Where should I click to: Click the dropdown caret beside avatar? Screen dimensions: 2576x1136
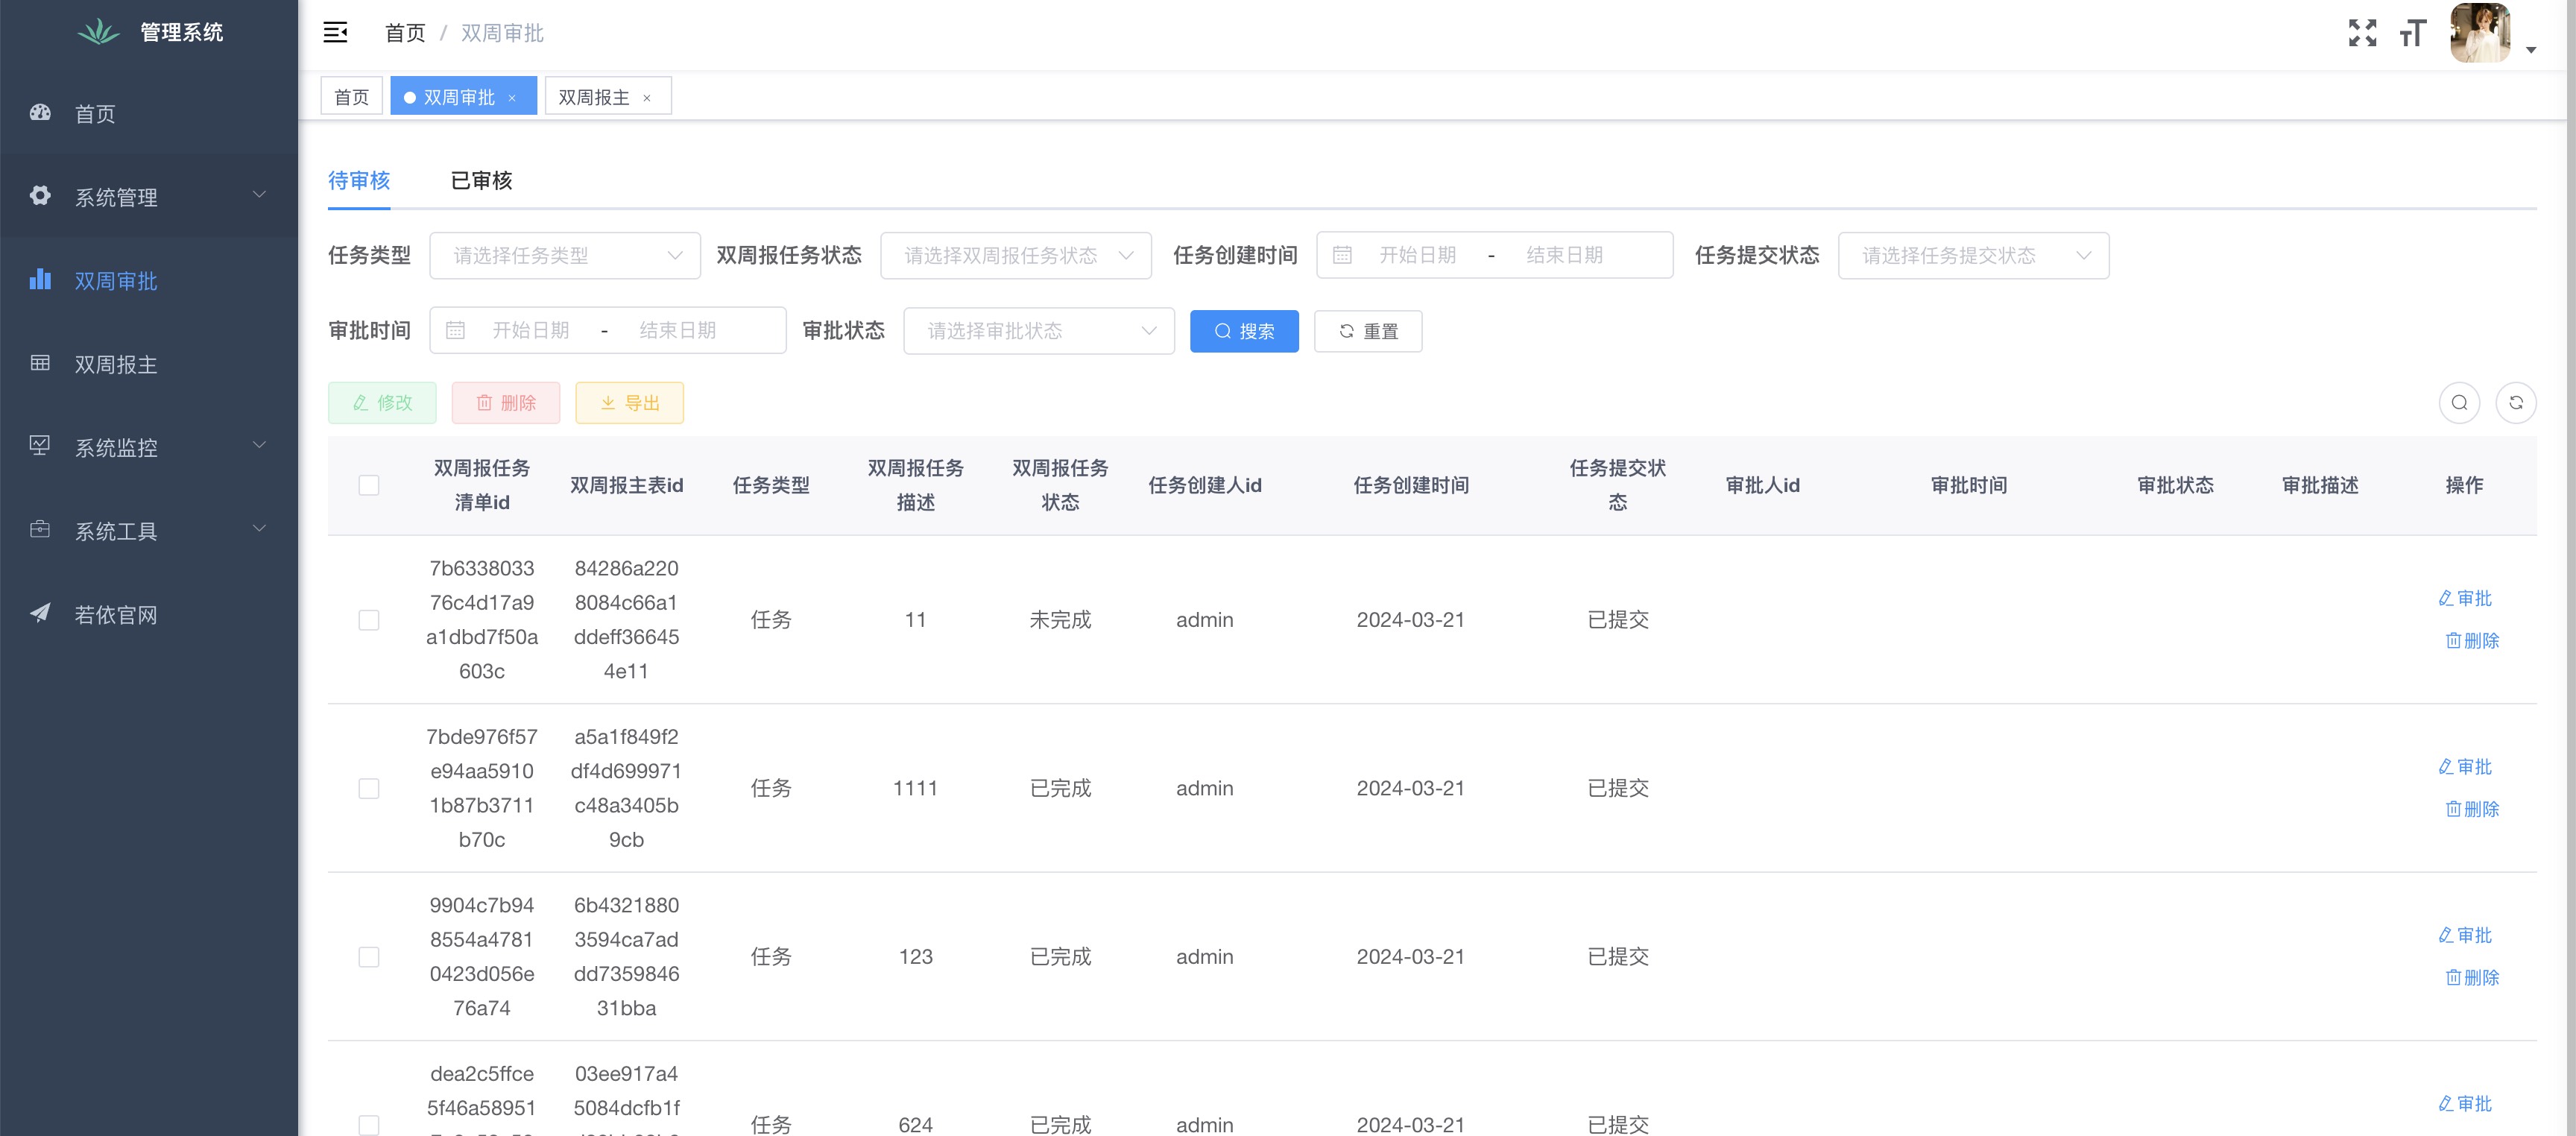(x=2531, y=49)
